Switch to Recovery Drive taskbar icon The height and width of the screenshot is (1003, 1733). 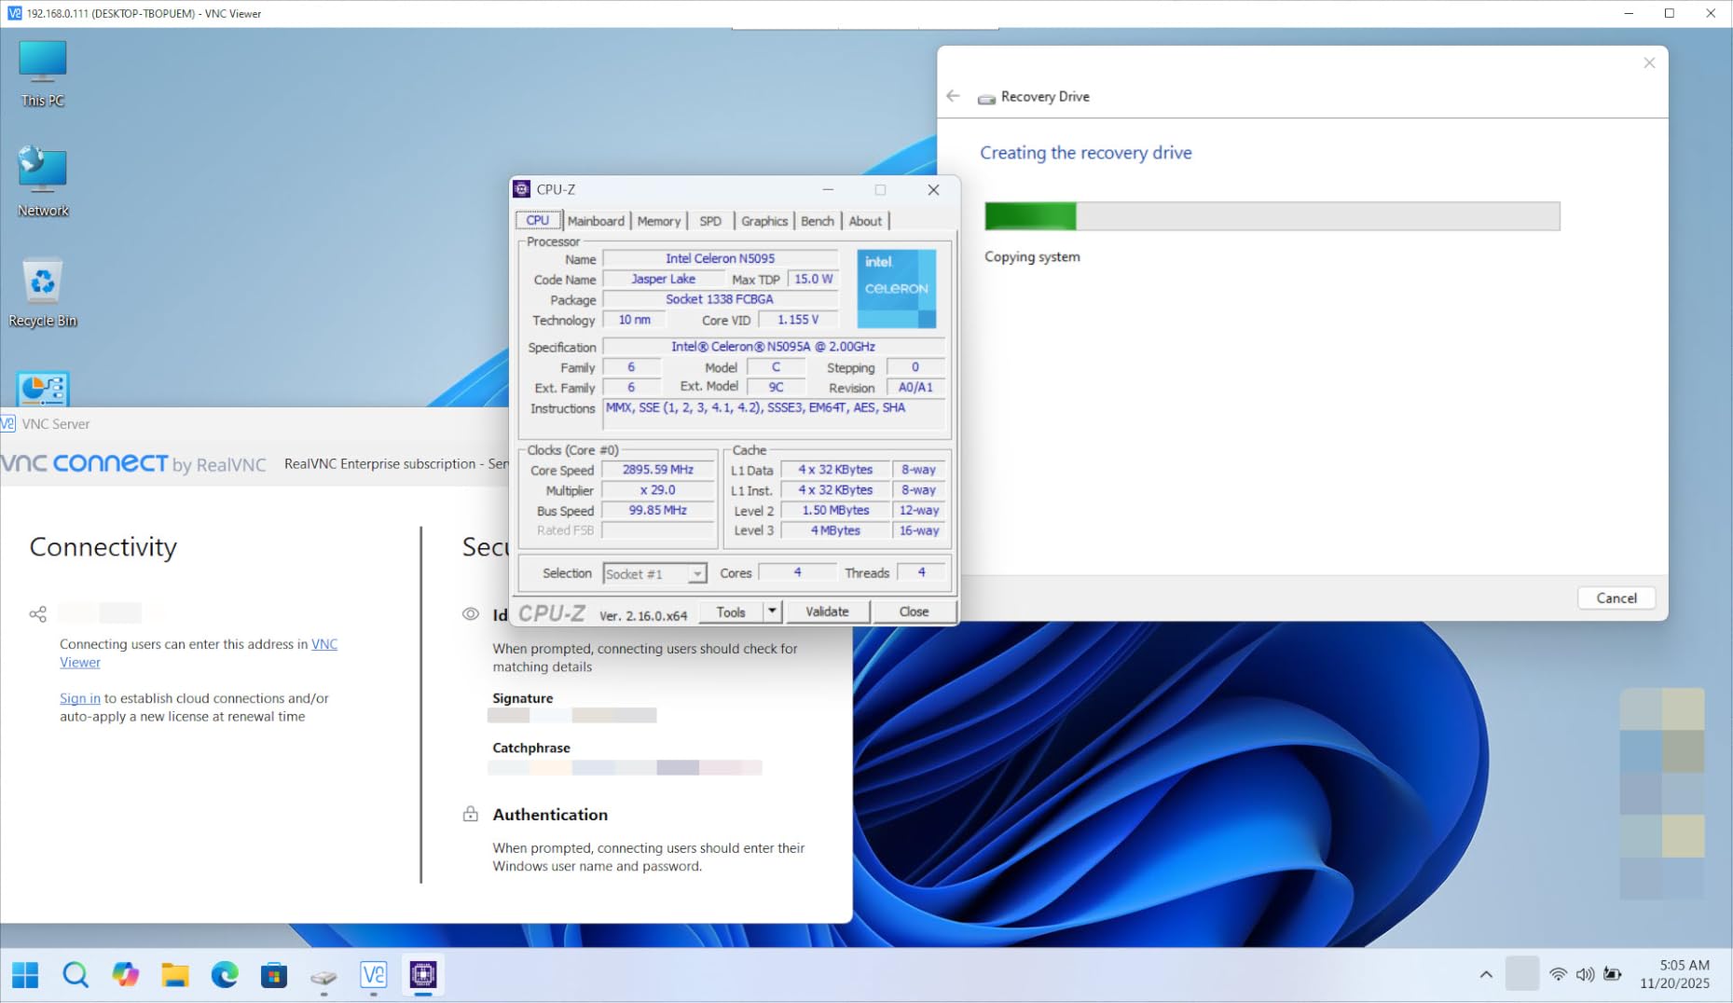click(323, 975)
